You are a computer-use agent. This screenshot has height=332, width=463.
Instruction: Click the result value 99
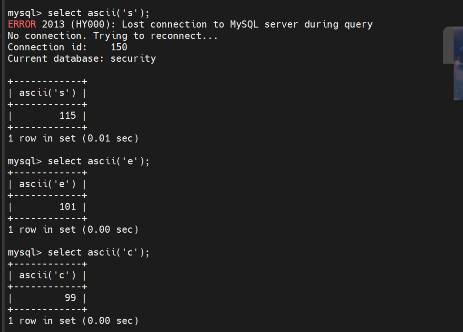point(70,298)
